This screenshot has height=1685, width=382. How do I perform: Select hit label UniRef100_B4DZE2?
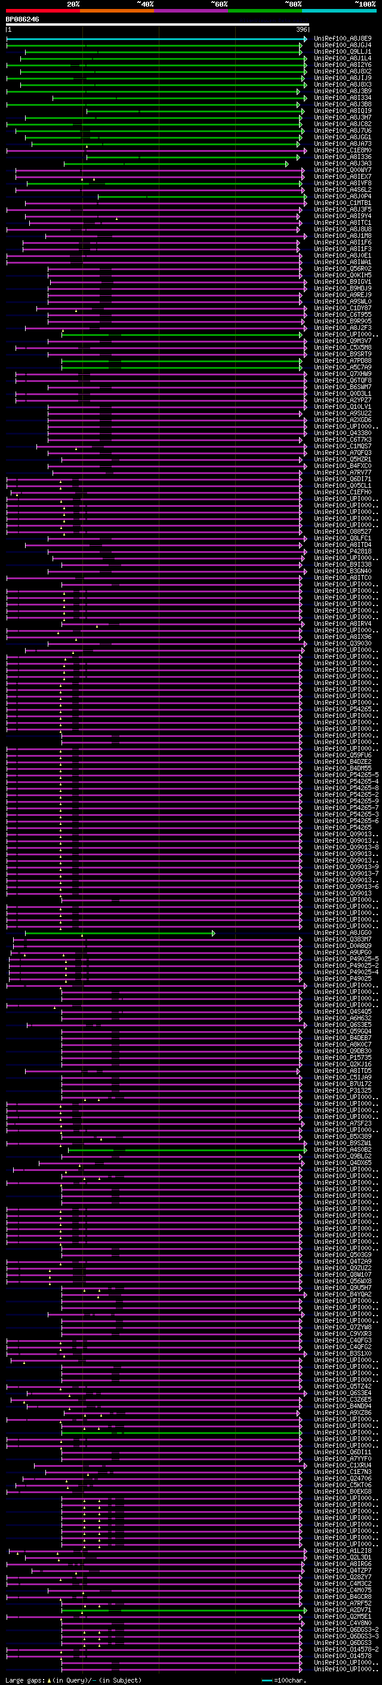click(x=343, y=762)
